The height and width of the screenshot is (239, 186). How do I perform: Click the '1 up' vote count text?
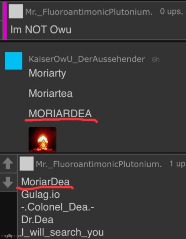tap(177, 164)
